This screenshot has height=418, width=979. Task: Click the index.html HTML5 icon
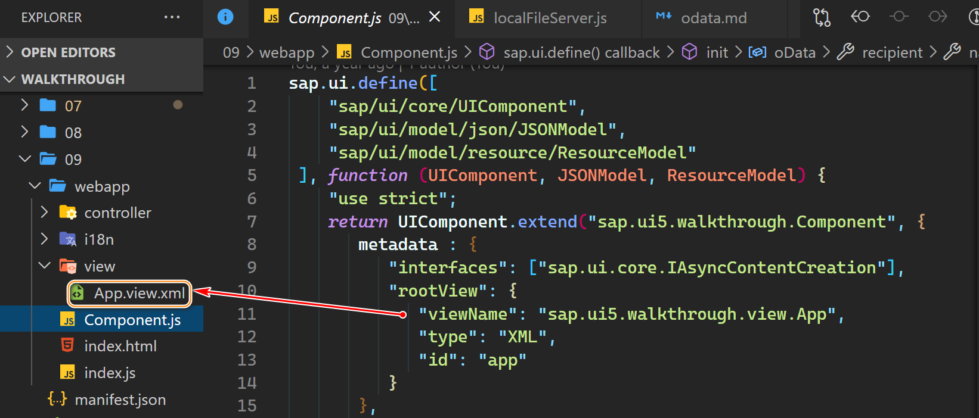click(68, 346)
